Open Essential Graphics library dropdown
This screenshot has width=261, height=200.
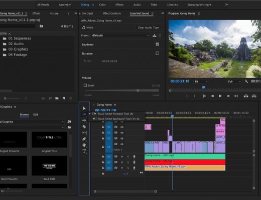coord(32,121)
